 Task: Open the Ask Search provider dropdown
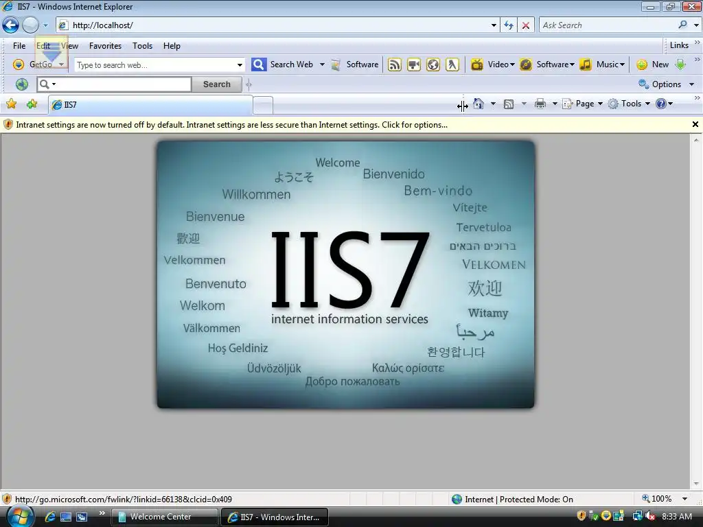point(696,25)
